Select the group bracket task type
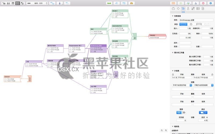 [x=199, y=24]
